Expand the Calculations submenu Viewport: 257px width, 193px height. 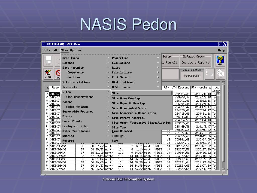tap(135, 72)
